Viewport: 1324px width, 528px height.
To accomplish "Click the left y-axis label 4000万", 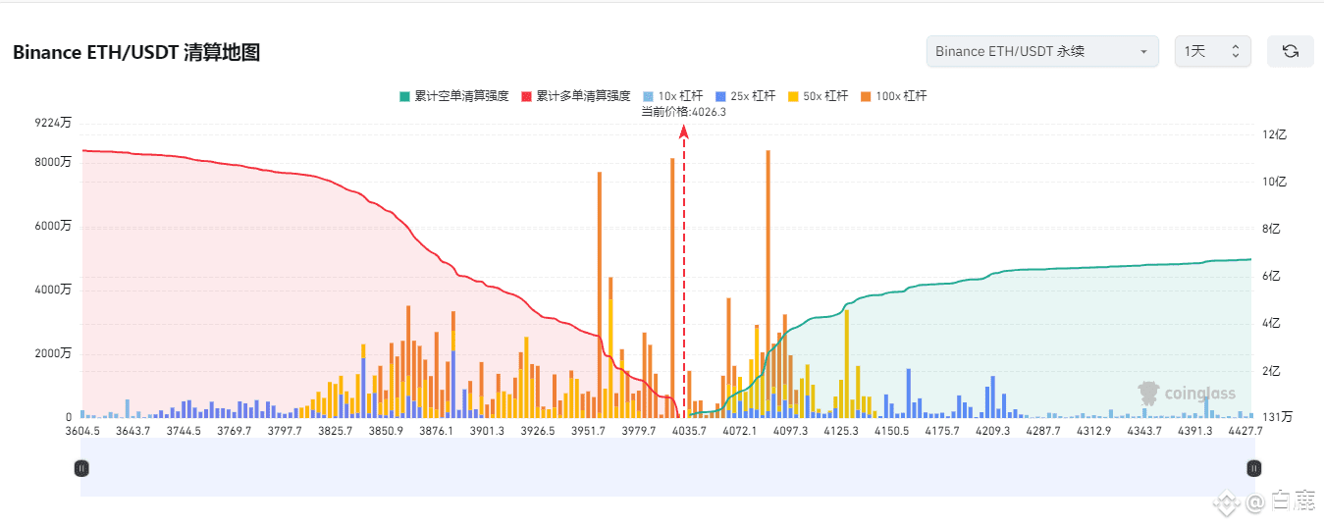I will pos(54,290).
